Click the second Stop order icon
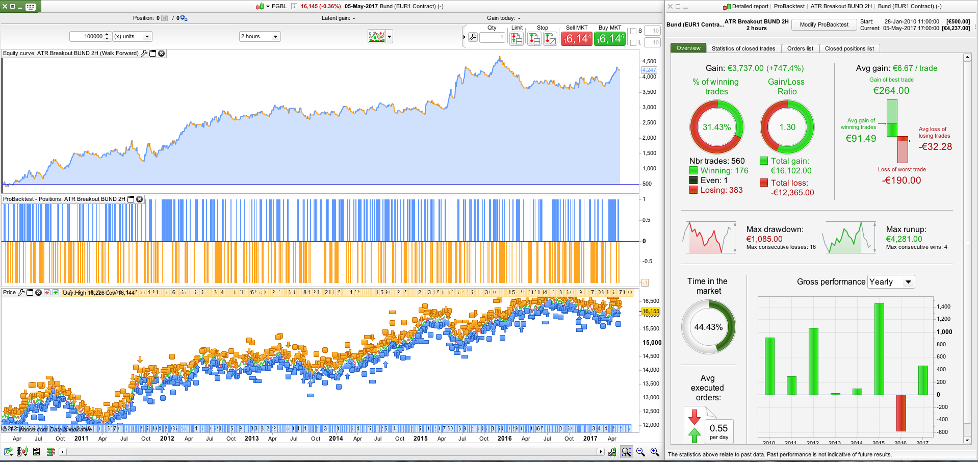Image resolution: width=978 pixels, height=462 pixels. pyautogui.click(x=550, y=38)
